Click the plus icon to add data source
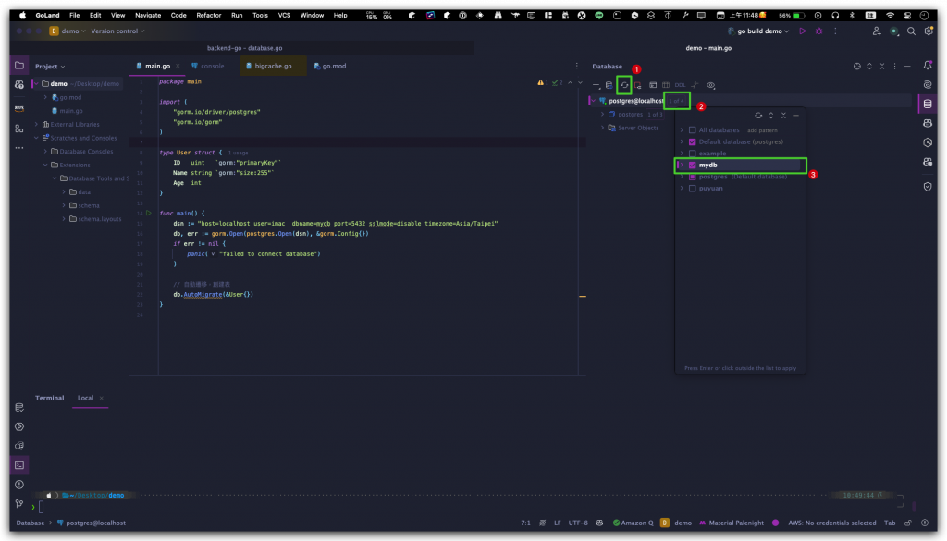This screenshot has width=947, height=541. [596, 85]
